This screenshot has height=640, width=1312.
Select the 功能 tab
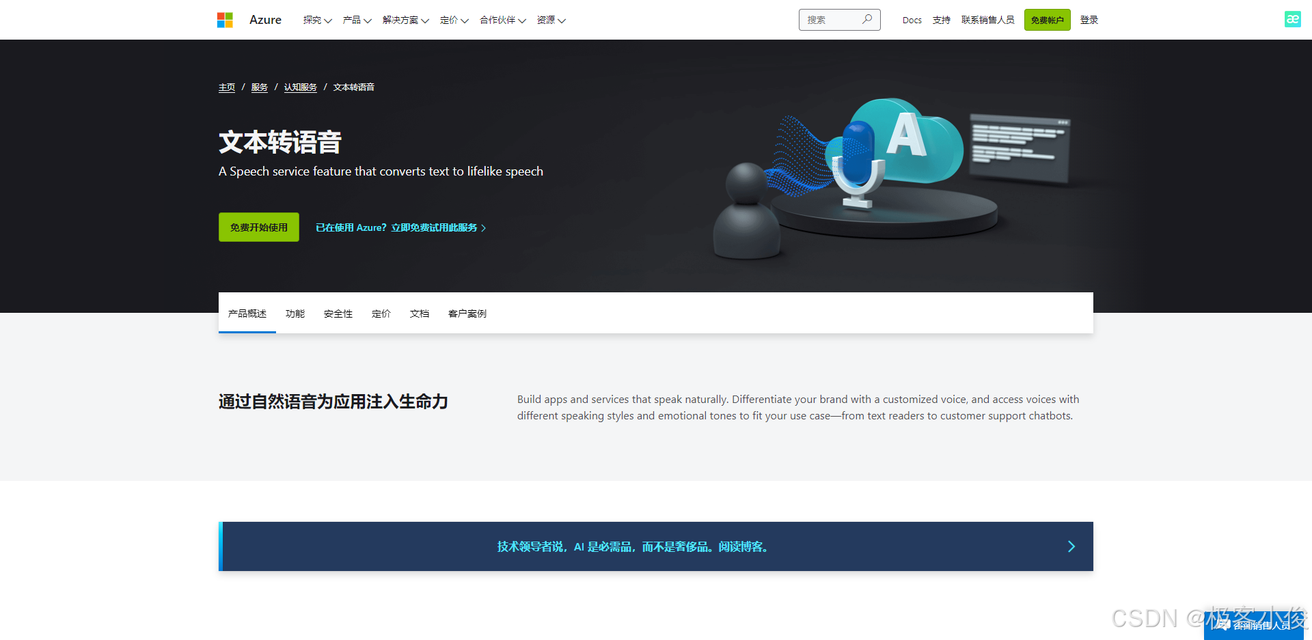[295, 314]
